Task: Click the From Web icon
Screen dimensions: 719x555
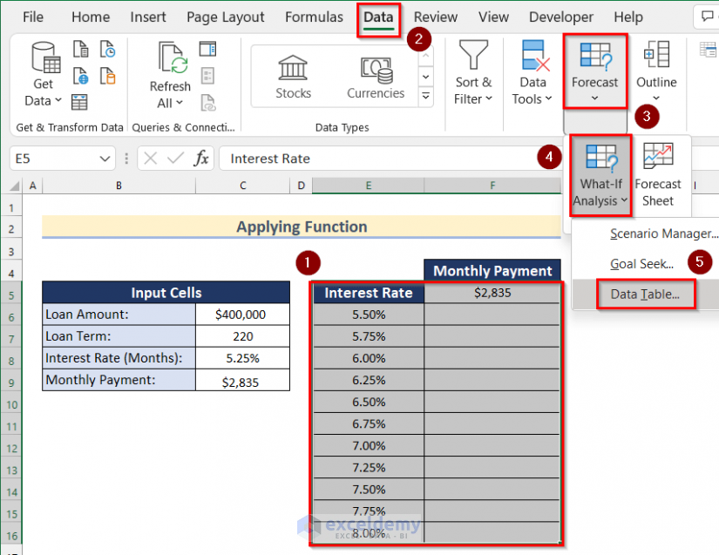Action: click(x=81, y=76)
